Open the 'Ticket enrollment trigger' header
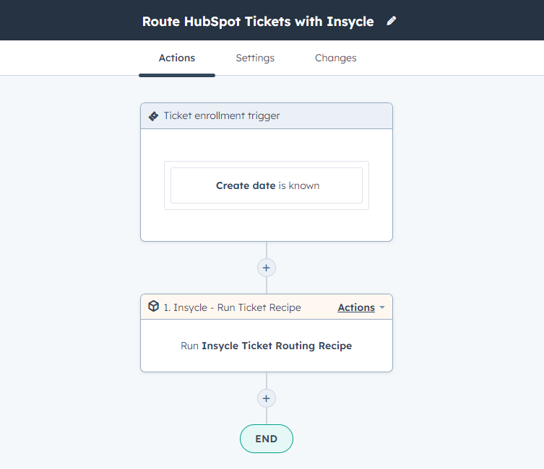This screenshot has width=544, height=469. (222, 115)
